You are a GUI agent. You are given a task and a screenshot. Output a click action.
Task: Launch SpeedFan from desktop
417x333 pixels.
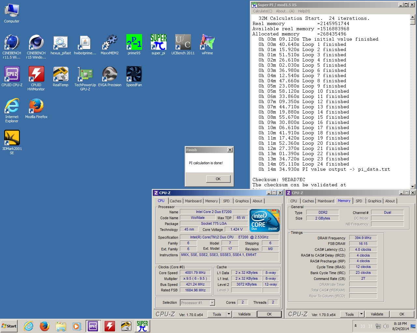click(x=134, y=77)
